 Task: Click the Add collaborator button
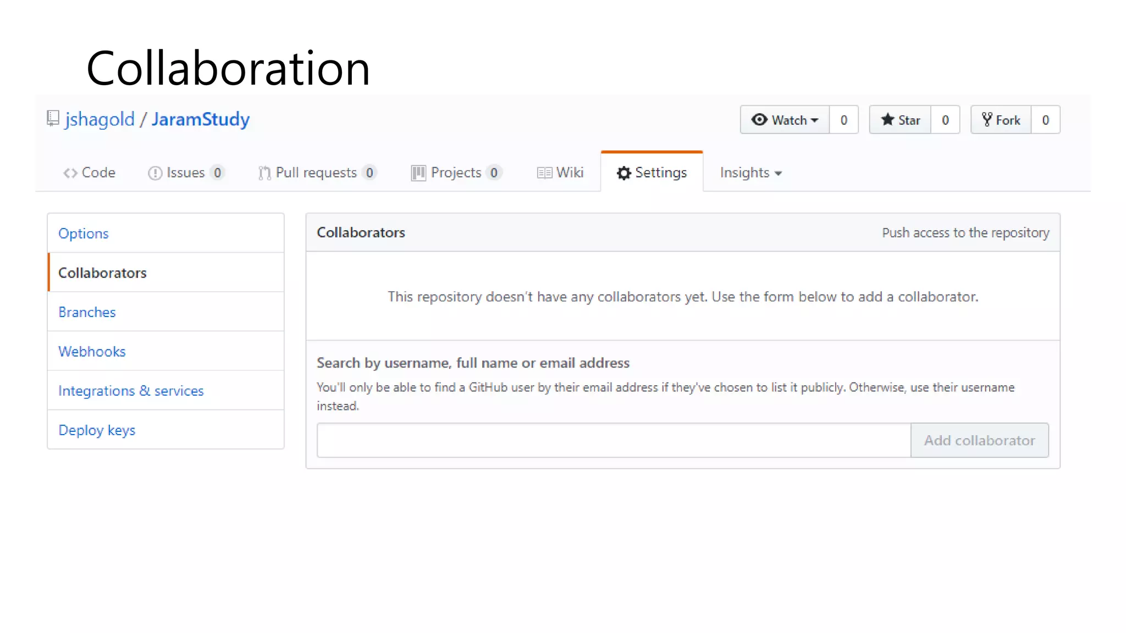pyautogui.click(x=980, y=440)
